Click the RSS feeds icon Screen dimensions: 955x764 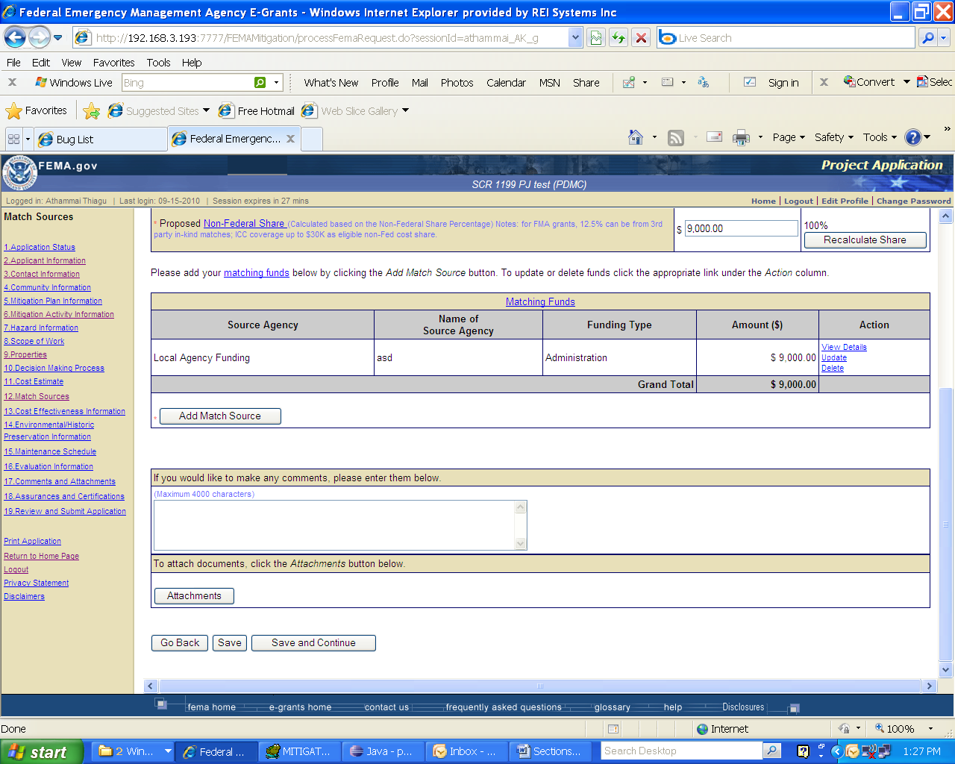(x=676, y=137)
